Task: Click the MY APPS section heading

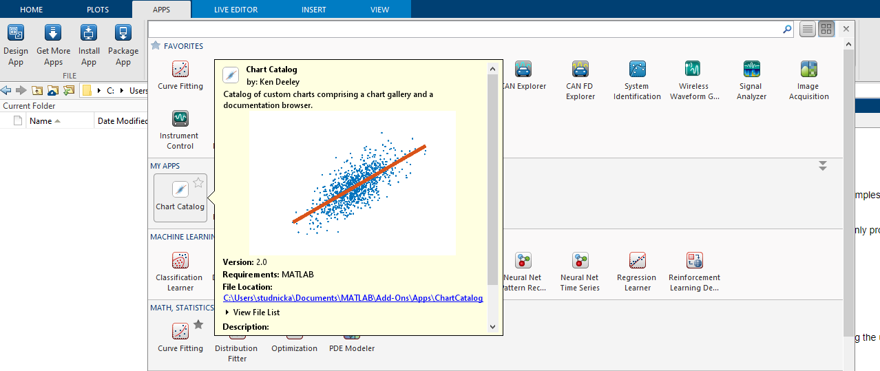Action: pyautogui.click(x=165, y=166)
